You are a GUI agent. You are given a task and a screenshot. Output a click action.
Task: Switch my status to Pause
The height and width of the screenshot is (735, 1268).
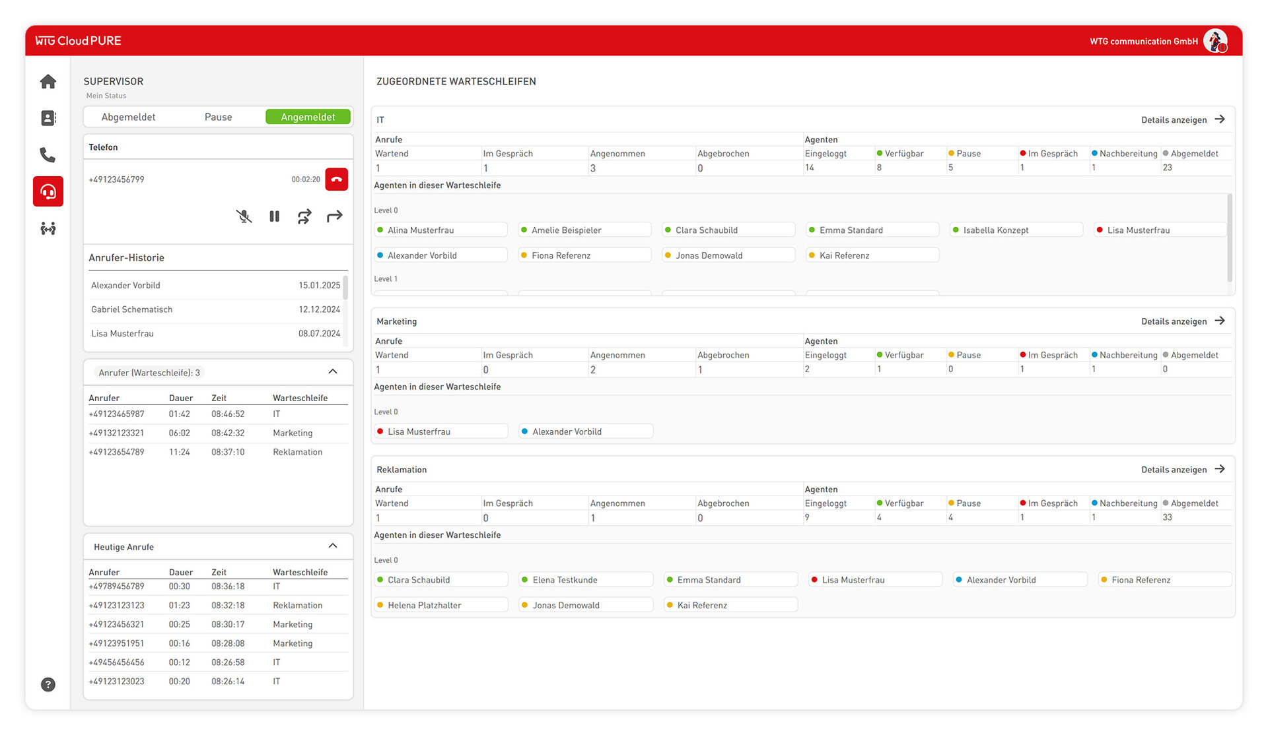click(x=218, y=117)
